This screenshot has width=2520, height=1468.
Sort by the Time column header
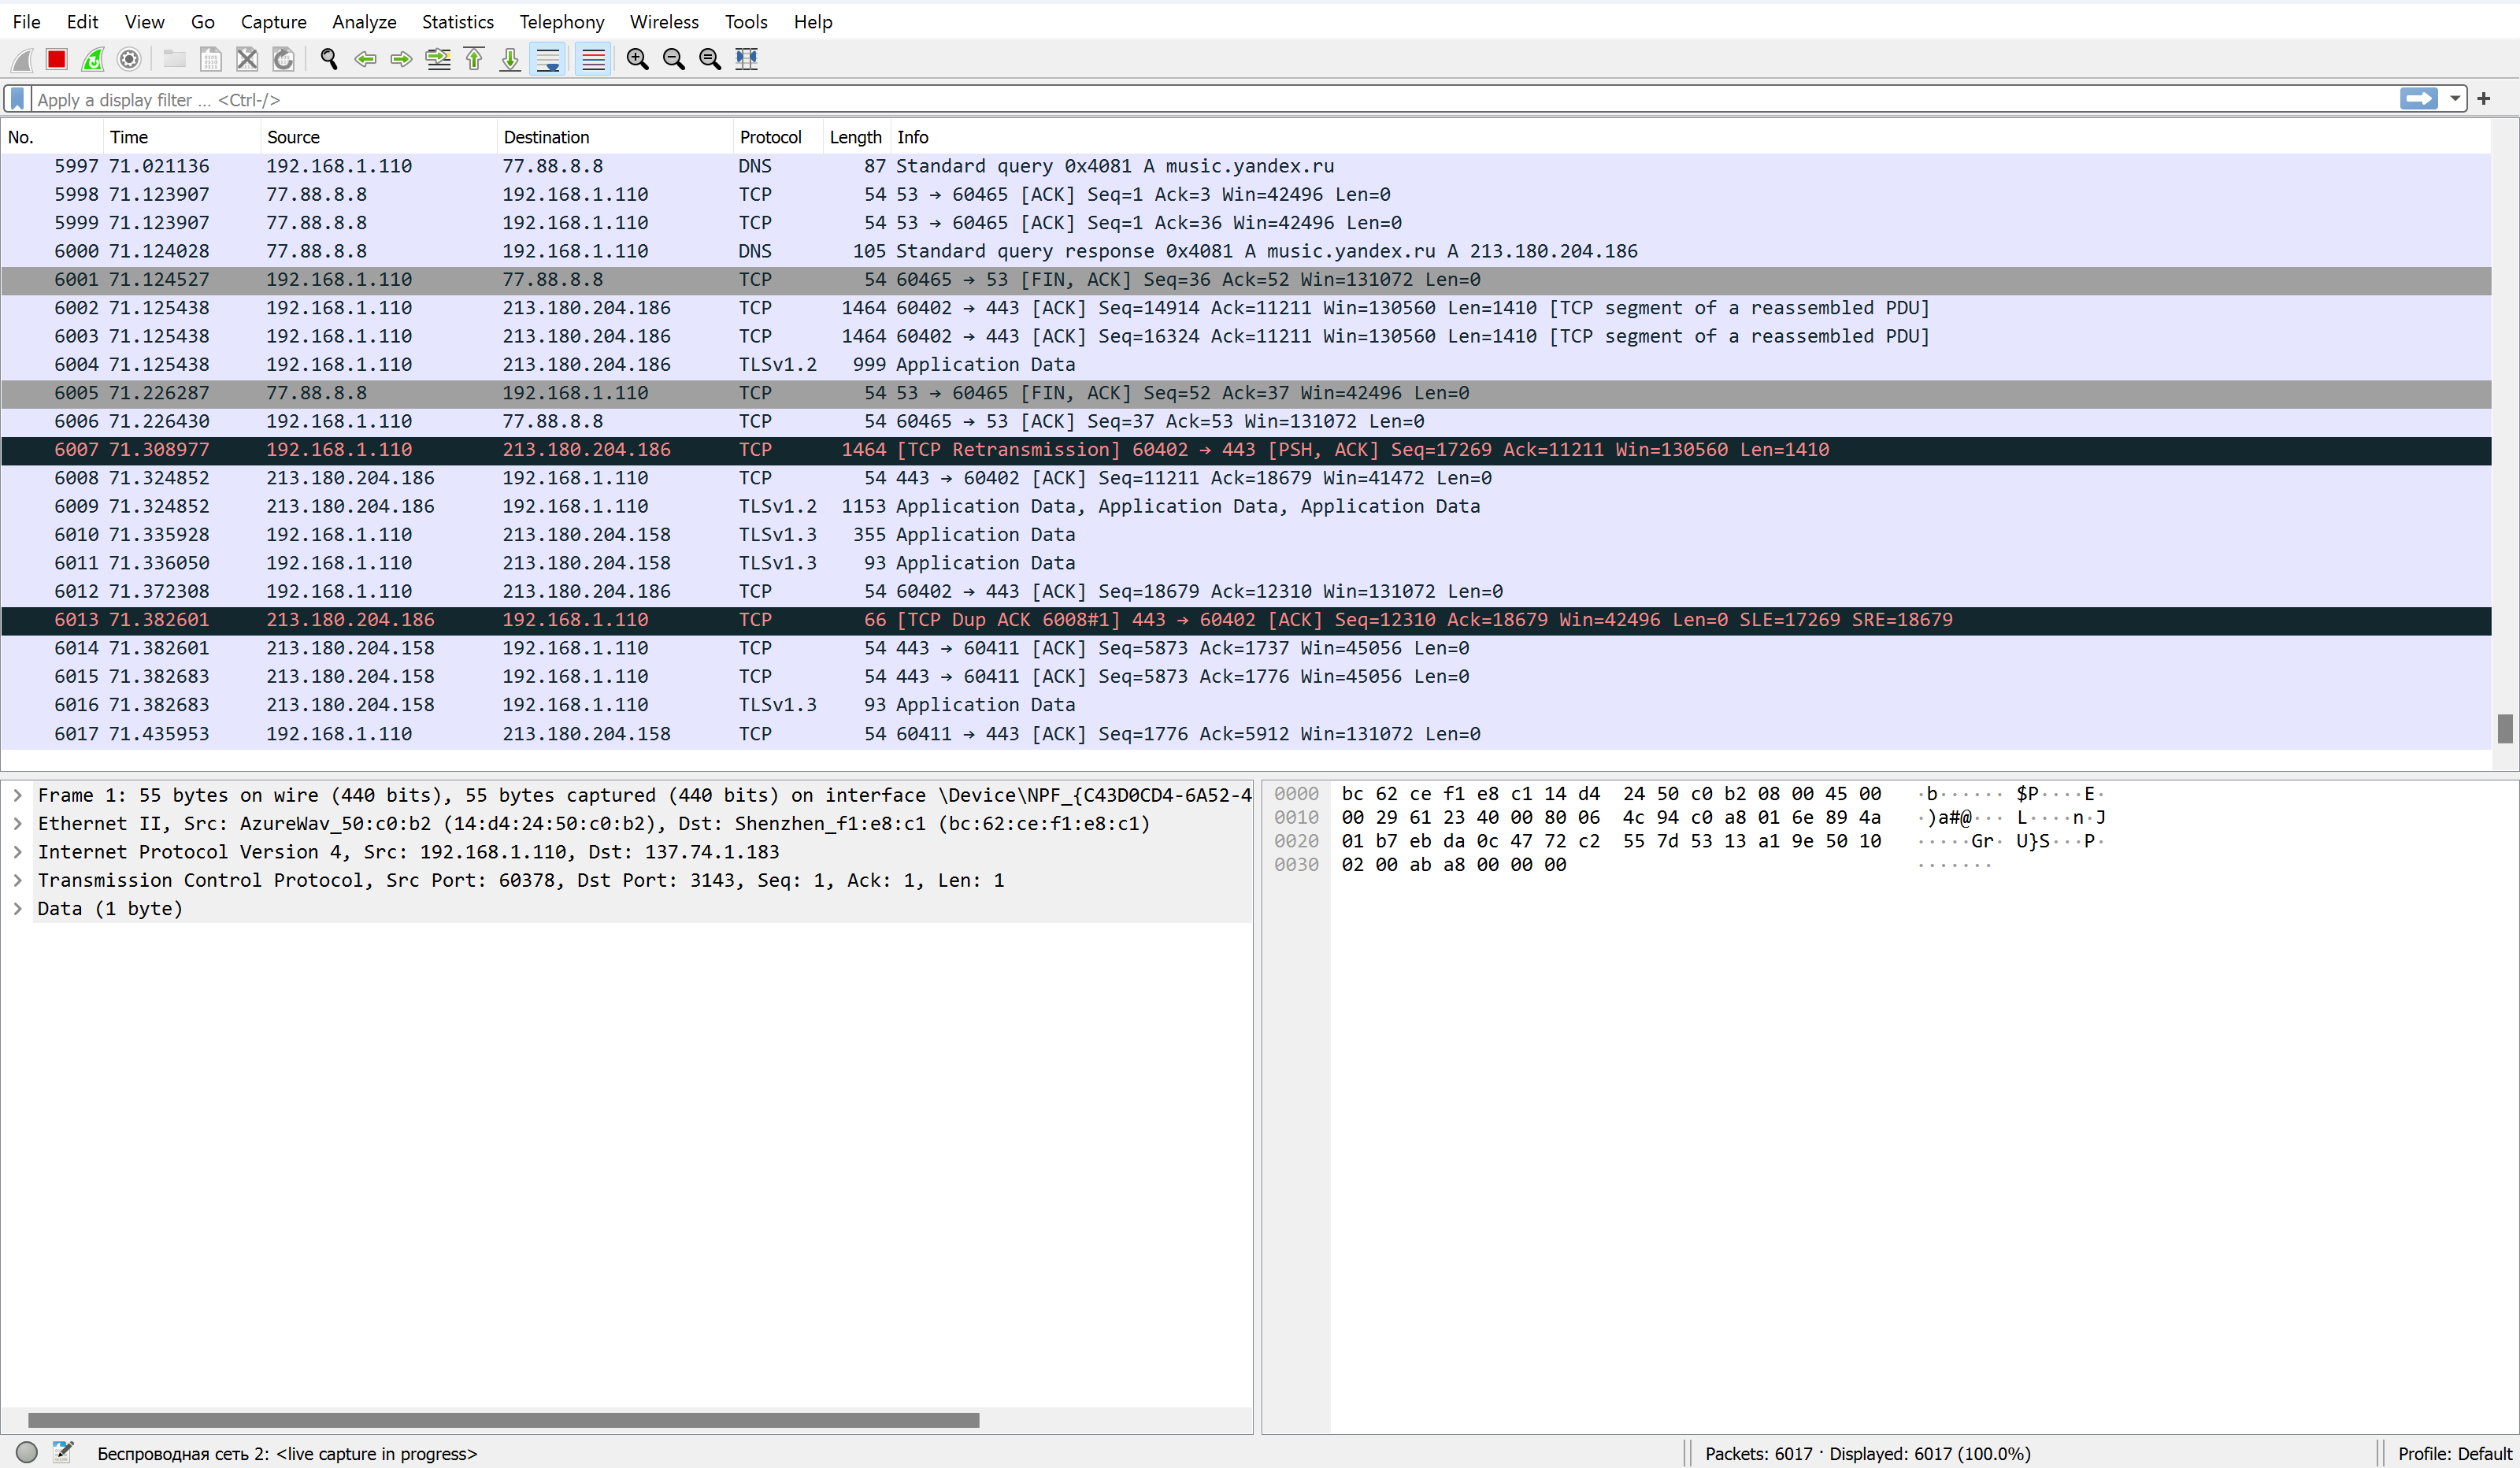point(181,137)
